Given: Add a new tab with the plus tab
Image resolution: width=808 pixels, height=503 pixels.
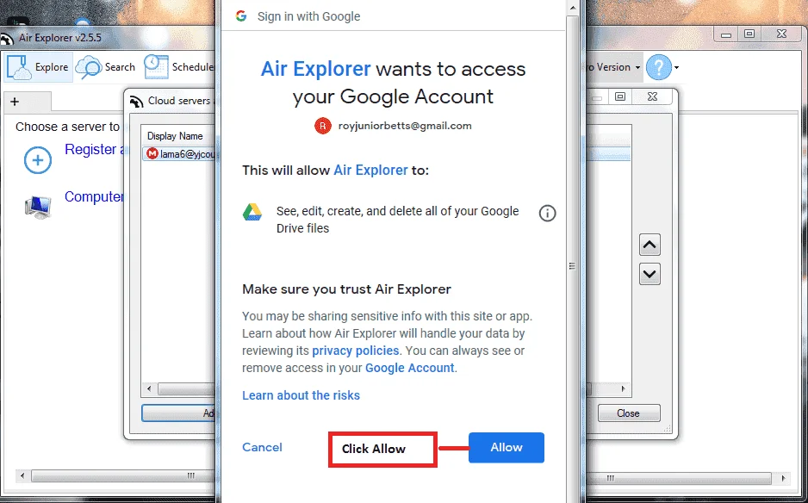Looking at the screenshot, I should (x=15, y=102).
